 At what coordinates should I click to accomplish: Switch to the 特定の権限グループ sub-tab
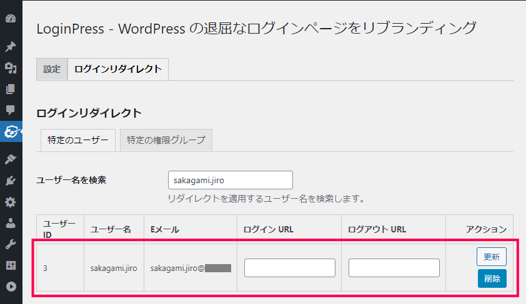tap(166, 140)
